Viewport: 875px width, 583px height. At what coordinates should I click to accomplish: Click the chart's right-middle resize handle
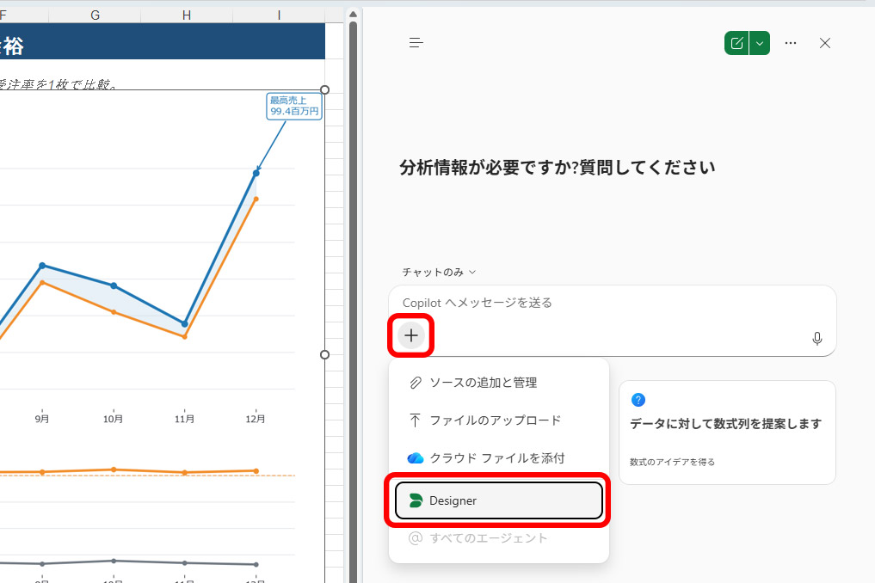tap(324, 355)
